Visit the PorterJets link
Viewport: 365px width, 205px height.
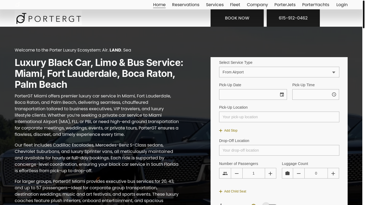click(x=285, y=5)
